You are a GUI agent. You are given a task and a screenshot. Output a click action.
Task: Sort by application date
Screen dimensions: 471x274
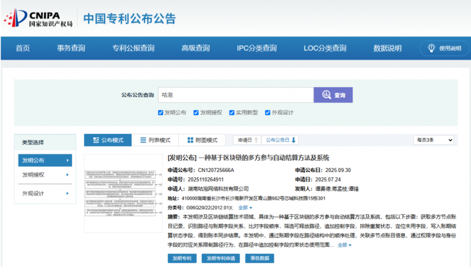(246, 140)
